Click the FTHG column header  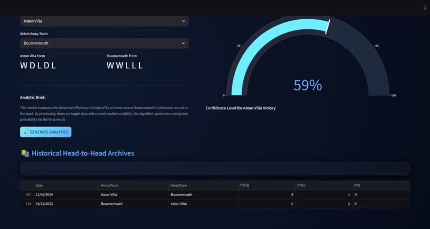(267, 185)
